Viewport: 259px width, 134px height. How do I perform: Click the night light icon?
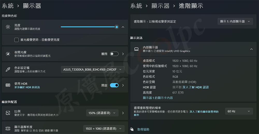[x=8, y=54]
